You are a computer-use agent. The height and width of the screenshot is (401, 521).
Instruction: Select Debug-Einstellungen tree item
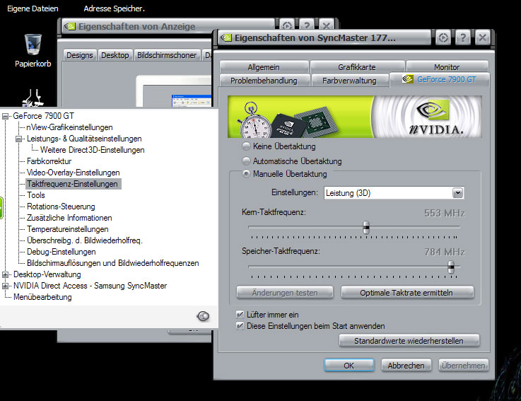(61, 252)
